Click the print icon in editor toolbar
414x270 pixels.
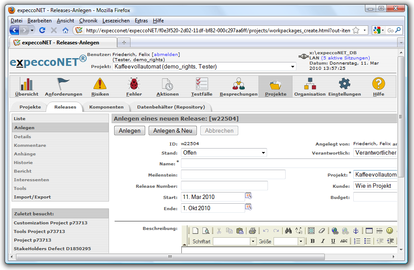click(x=252, y=231)
